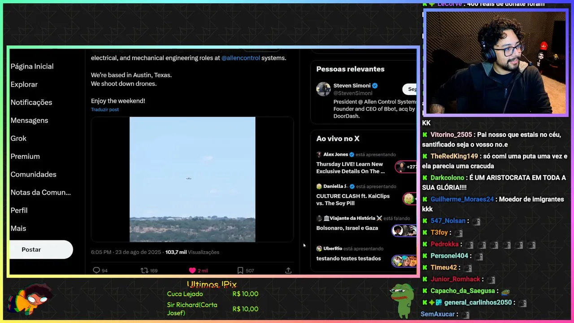
Task: Open the testando testes testados broadcast
Action: click(348, 258)
